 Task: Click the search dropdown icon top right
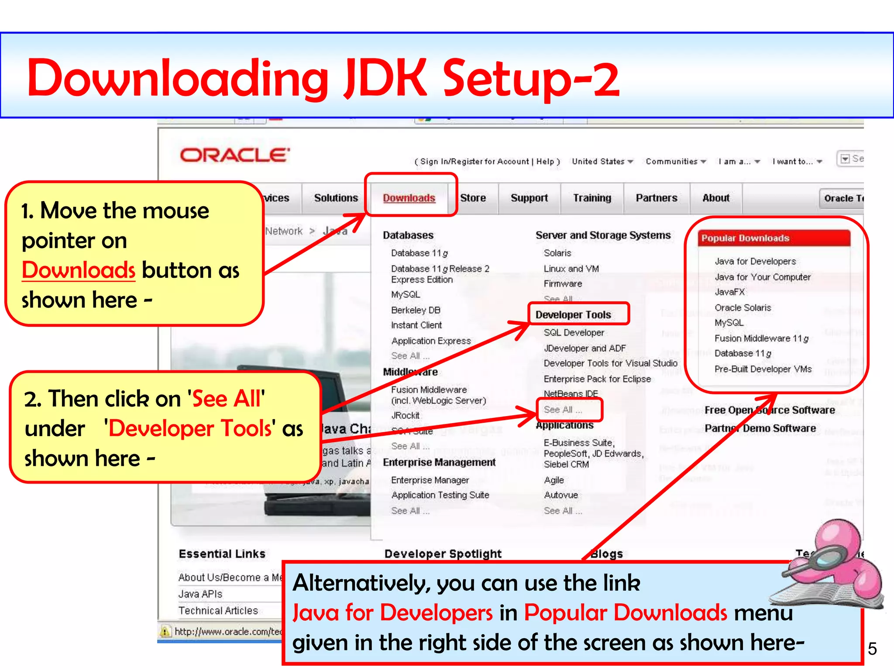(845, 159)
